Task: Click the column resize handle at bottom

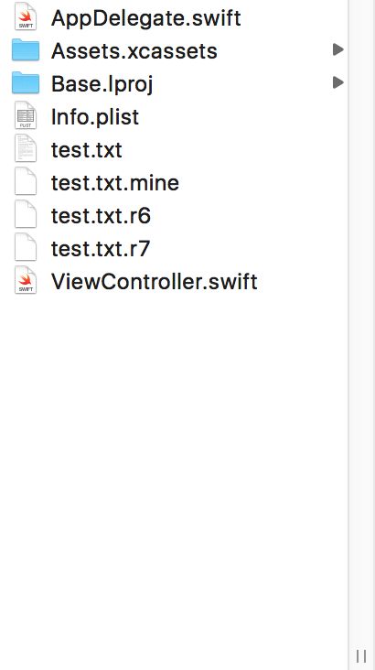Action: tap(361, 656)
